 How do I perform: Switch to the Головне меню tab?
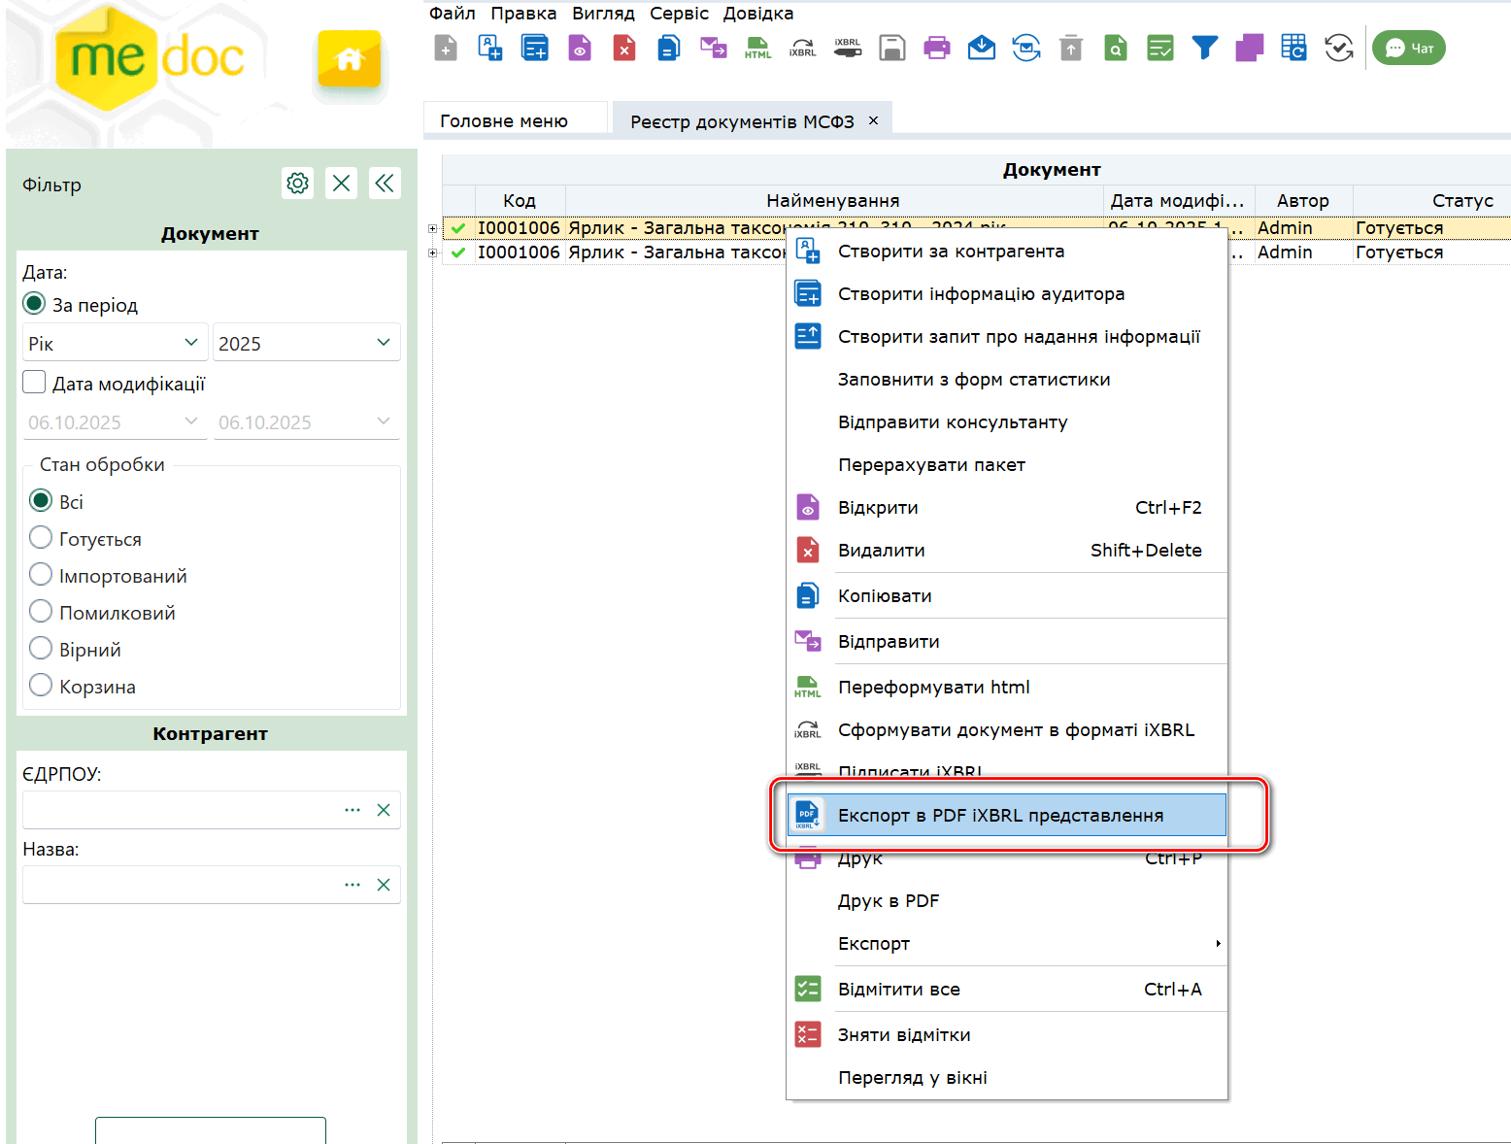pyautogui.click(x=515, y=118)
